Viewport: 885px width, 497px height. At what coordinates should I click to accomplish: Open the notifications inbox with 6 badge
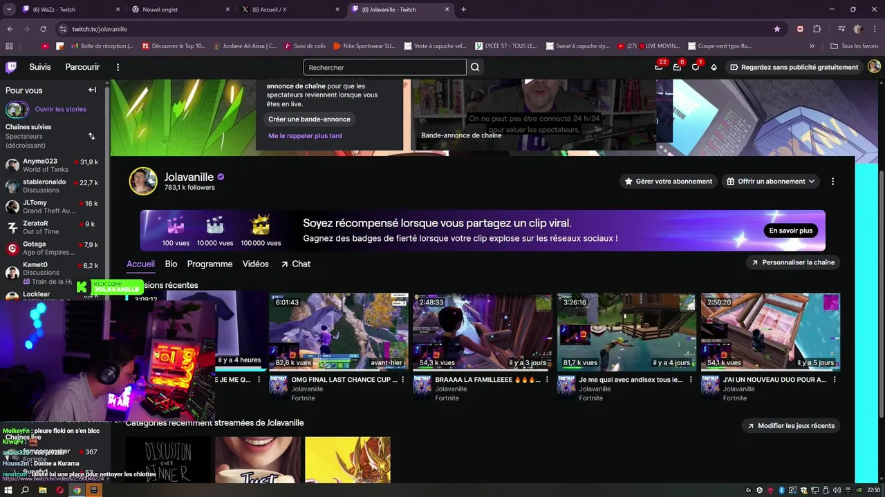[677, 67]
